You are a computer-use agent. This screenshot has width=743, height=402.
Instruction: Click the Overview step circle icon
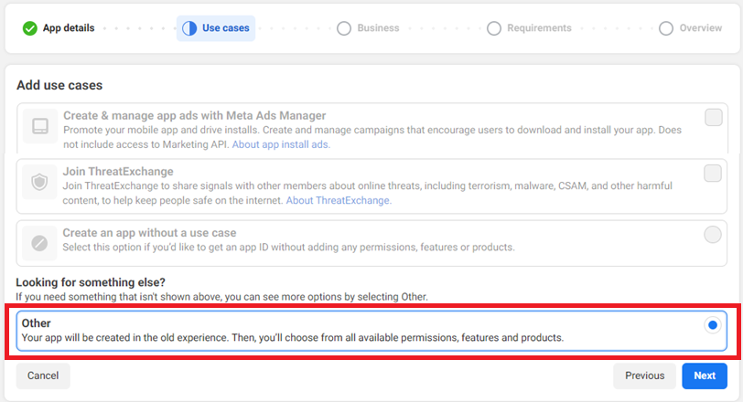tap(666, 28)
